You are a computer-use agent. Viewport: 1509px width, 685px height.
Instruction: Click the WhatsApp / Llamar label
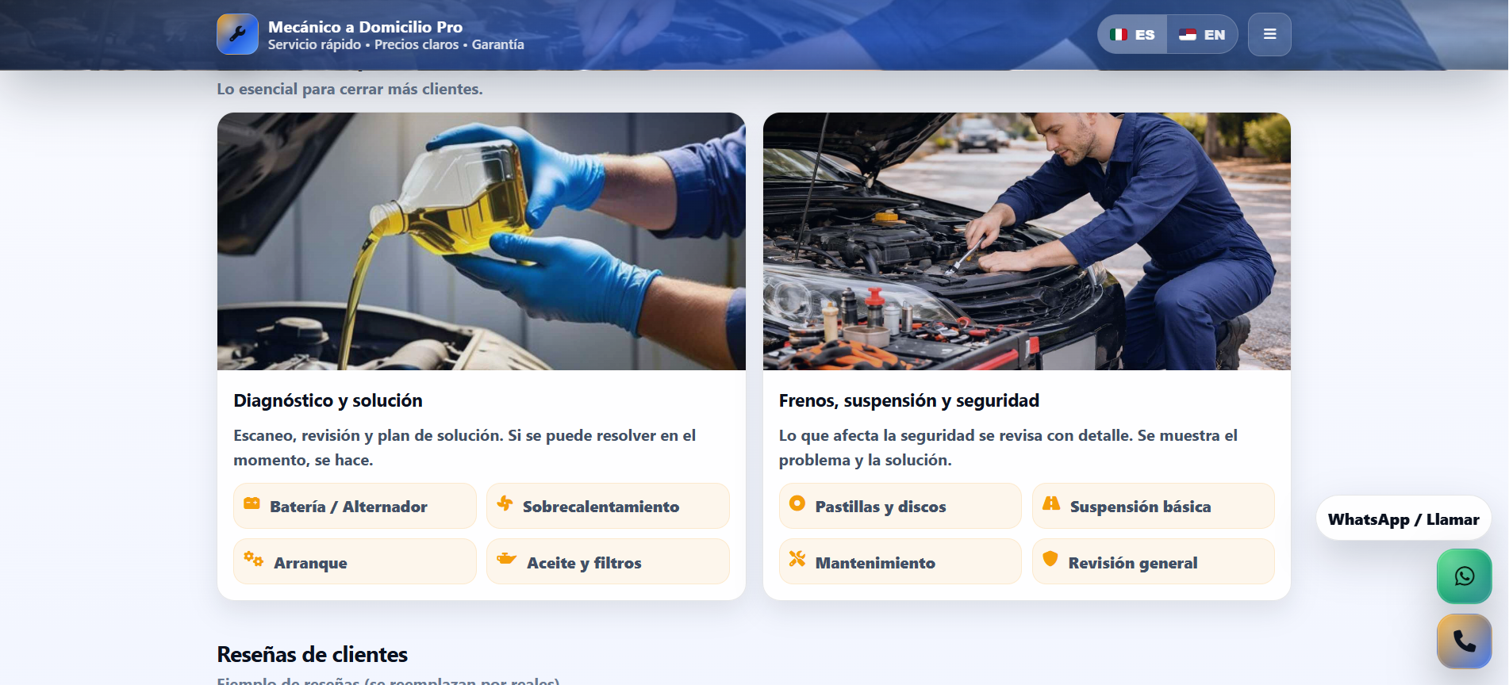[1403, 519]
